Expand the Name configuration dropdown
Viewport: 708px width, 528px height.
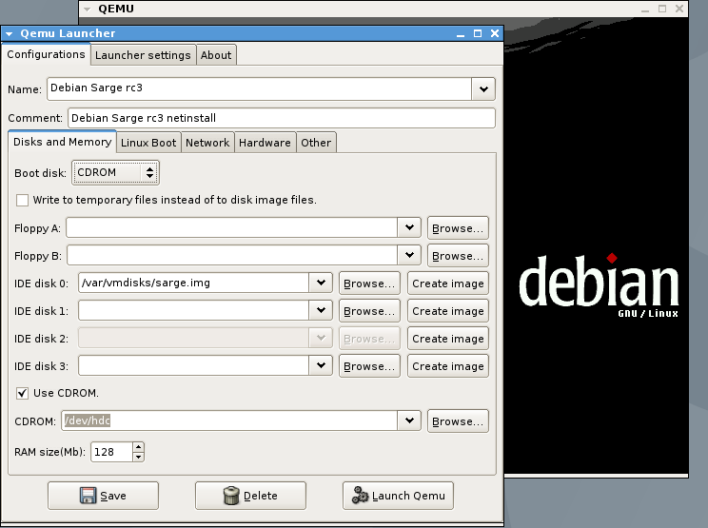(x=483, y=88)
